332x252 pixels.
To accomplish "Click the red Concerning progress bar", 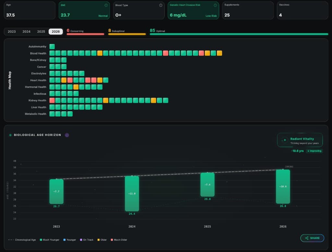I will click(x=86, y=34).
